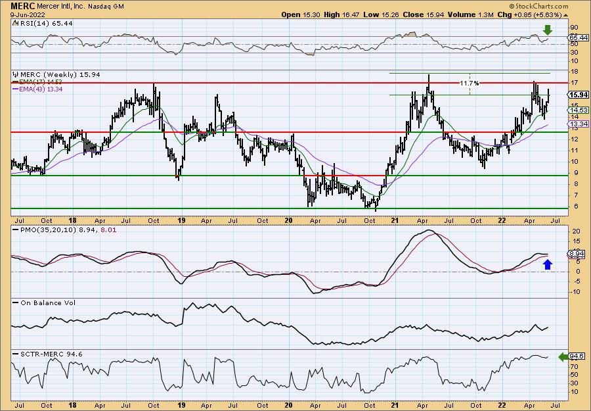Click the 94.6 SCTR value tag on right
This screenshot has height=411, width=591.
click(577, 356)
